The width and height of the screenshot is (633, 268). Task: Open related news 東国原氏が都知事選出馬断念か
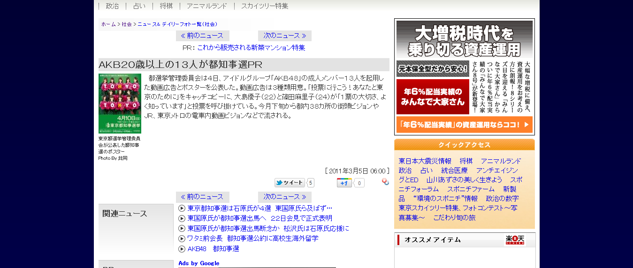point(268,229)
